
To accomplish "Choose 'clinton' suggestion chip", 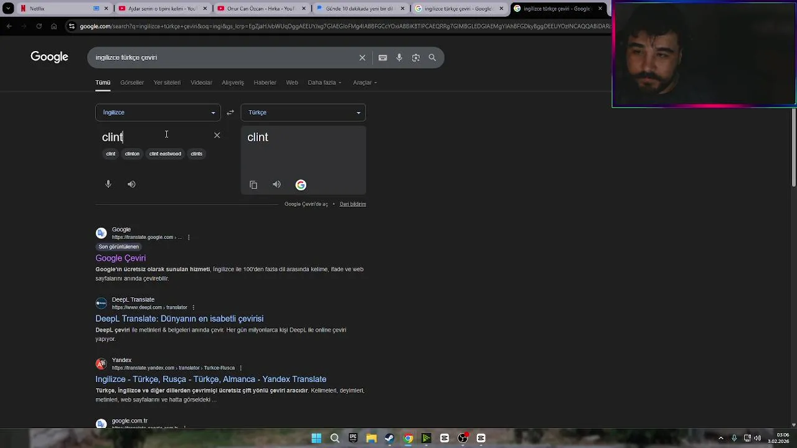I will pos(132,154).
